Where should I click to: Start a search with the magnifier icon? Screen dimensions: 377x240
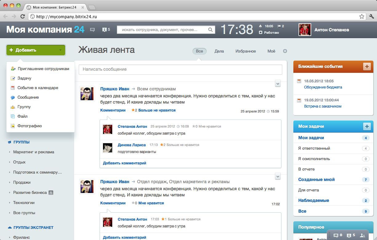point(210,30)
